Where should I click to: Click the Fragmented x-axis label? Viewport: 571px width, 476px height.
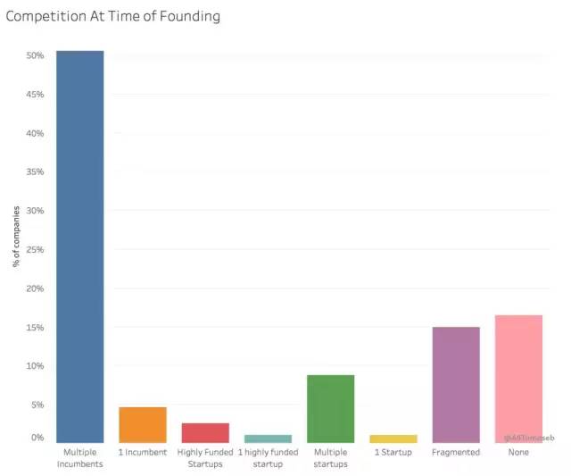(x=456, y=452)
